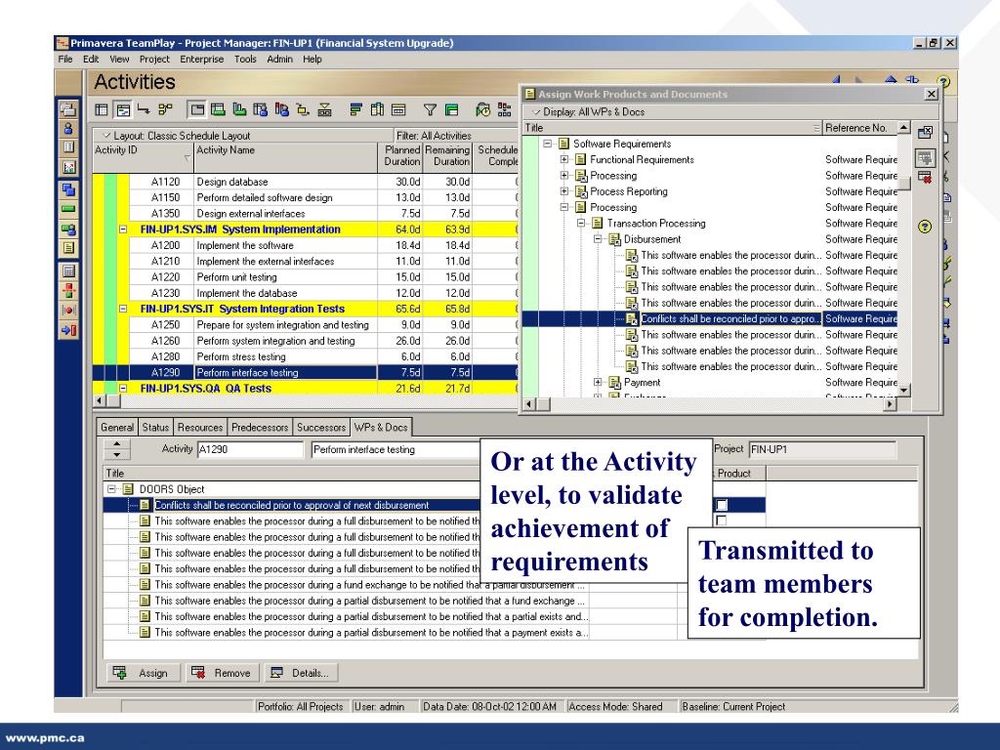Collapse the FIN-UP1.SYS.QA QA Tests group

[123, 388]
